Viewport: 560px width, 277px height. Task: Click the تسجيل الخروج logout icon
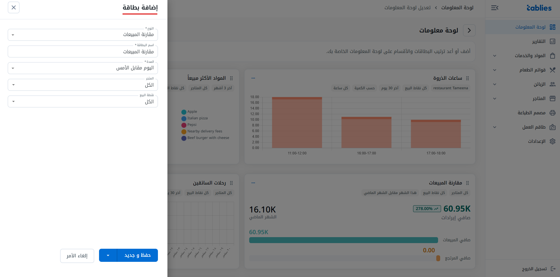(x=553, y=269)
